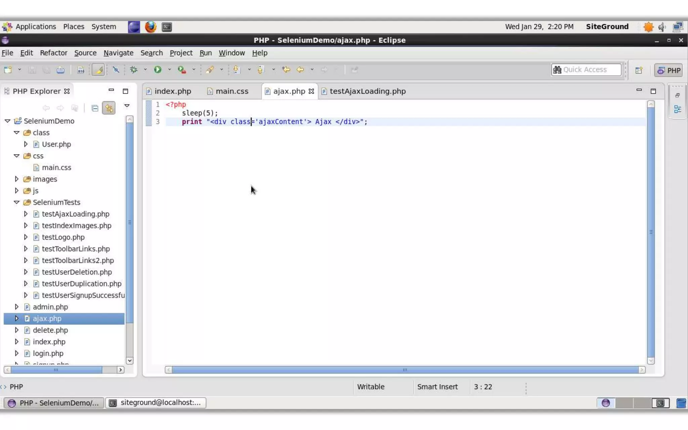Click the Debug bug icon
The image size is (688, 430).
pyautogui.click(x=134, y=70)
